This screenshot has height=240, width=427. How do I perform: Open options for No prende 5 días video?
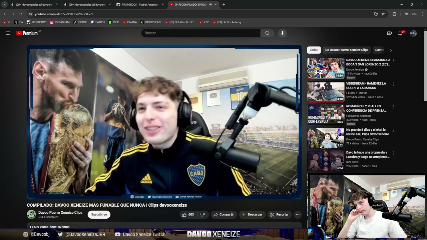point(394,130)
